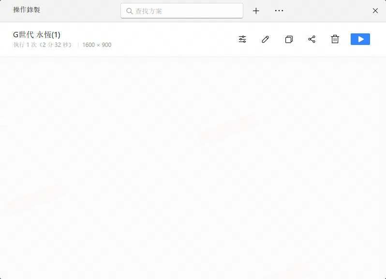Open the three-dot more options menu

click(x=279, y=11)
